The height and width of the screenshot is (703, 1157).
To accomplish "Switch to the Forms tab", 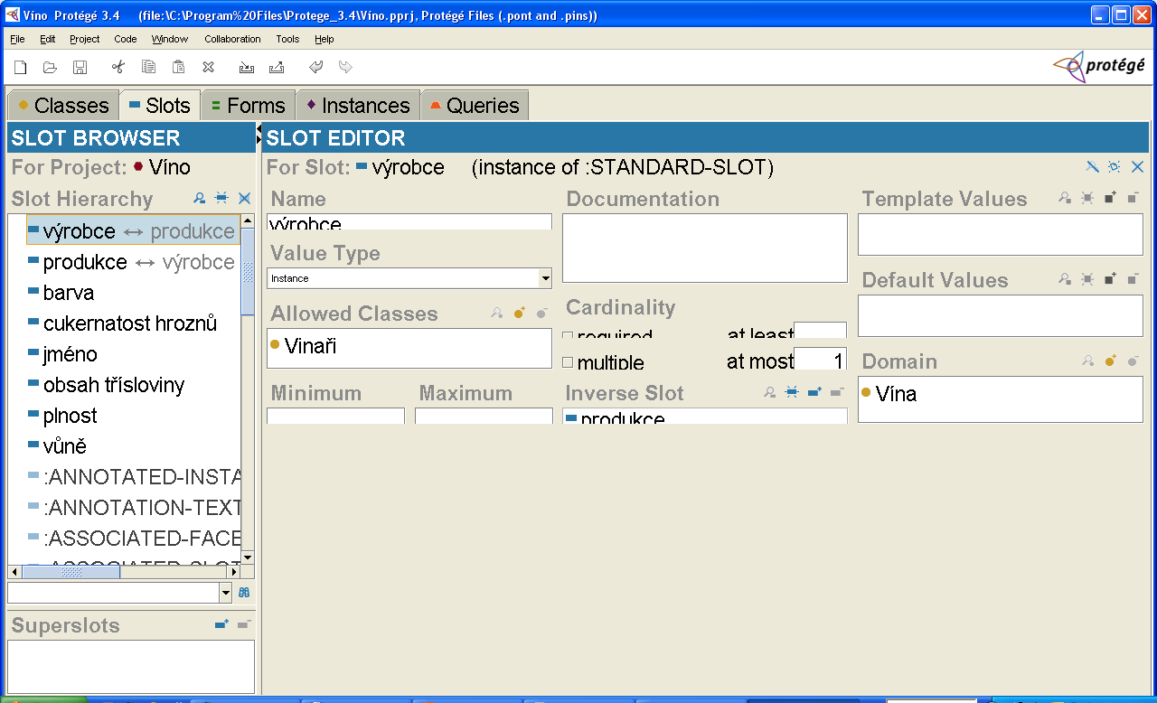I will click(x=249, y=105).
